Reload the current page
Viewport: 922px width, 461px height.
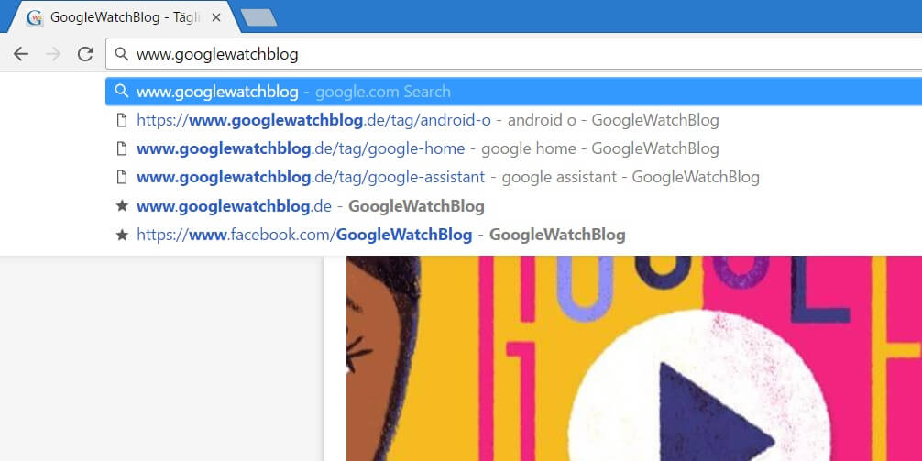pyautogui.click(x=86, y=54)
